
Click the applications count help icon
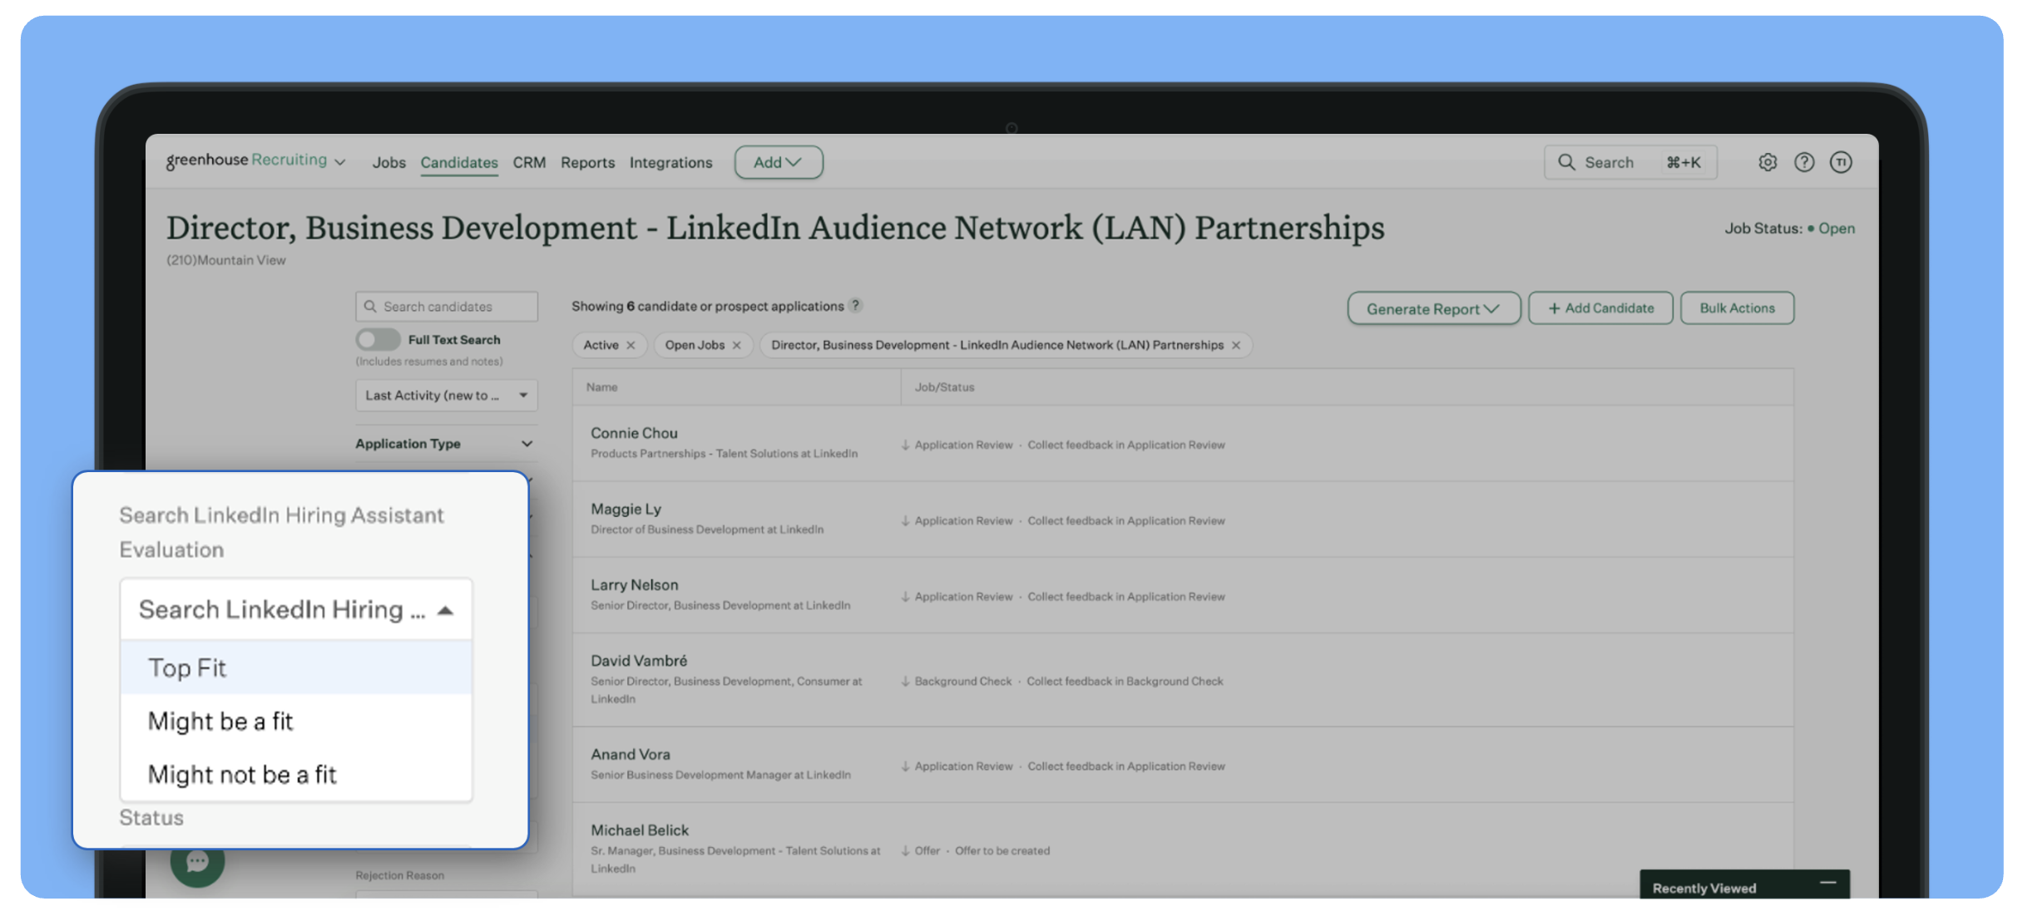(x=855, y=305)
